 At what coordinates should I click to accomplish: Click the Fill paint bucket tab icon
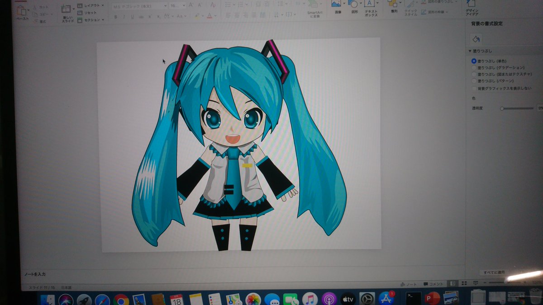click(x=476, y=40)
